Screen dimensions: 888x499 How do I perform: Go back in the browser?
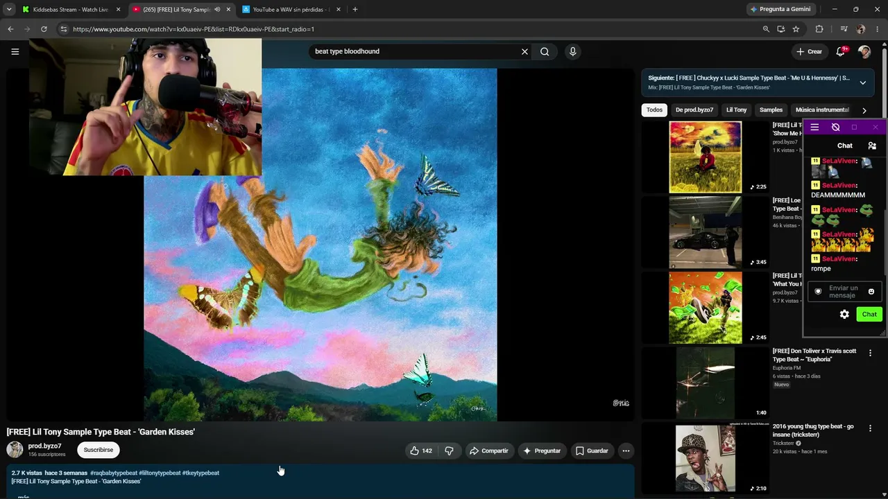pyautogui.click(x=10, y=29)
